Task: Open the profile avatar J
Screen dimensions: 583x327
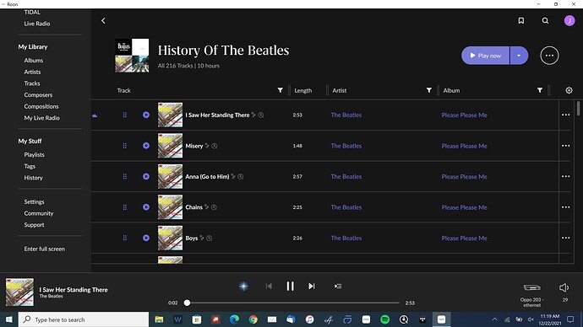Action: click(x=569, y=21)
